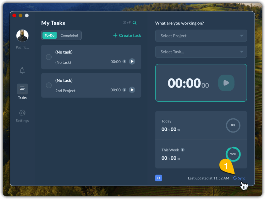Start timer for 2nd Project task
Viewport: 265px width, 199px height.
132,90
